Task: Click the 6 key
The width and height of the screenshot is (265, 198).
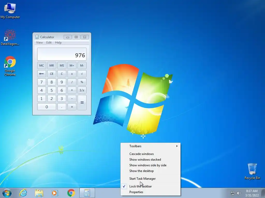Action: (x=62, y=90)
